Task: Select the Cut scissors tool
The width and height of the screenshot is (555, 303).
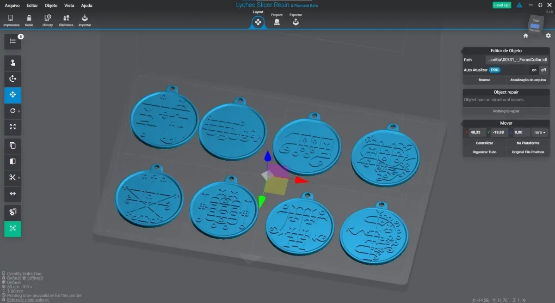Action: click(12, 177)
